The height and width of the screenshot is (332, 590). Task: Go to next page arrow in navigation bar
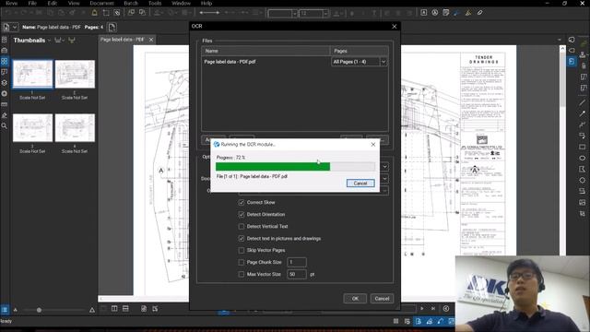coord(422,309)
